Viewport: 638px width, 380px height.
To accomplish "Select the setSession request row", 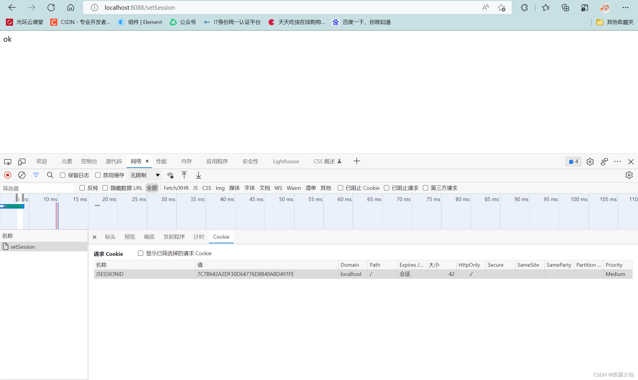I will pyautogui.click(x=23, y=247).
